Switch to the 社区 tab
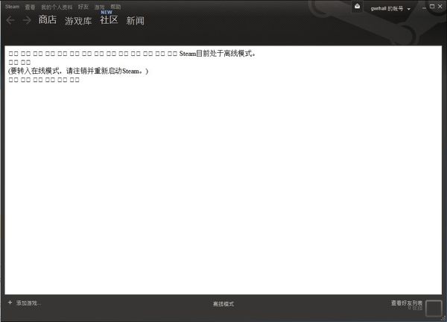 pyautogui.click(x=109, y=19)
